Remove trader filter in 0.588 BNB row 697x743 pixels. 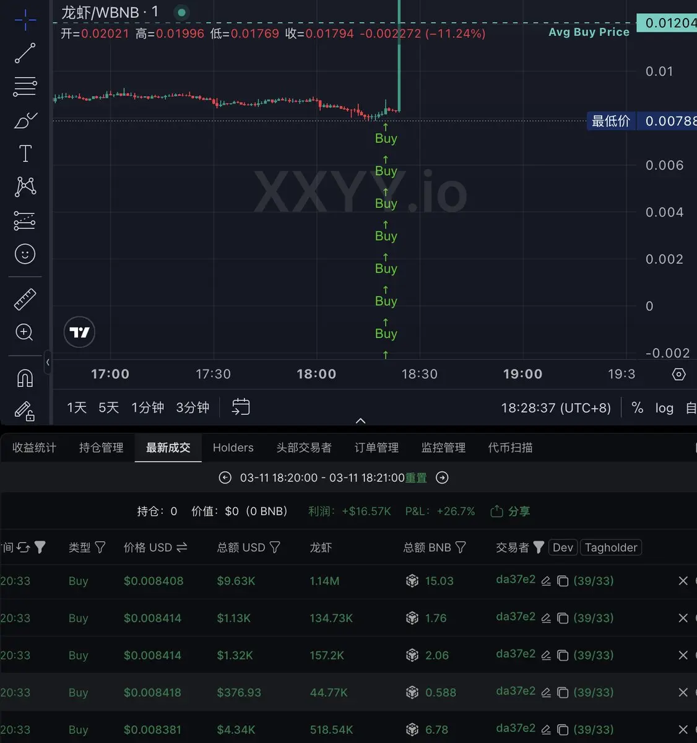[x=683, y=692]
